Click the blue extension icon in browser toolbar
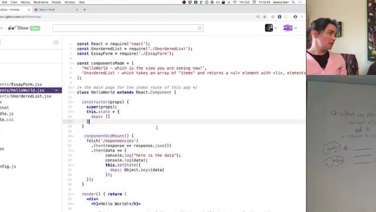The height and width of the screenshot is (212, 376). (280, 17)
